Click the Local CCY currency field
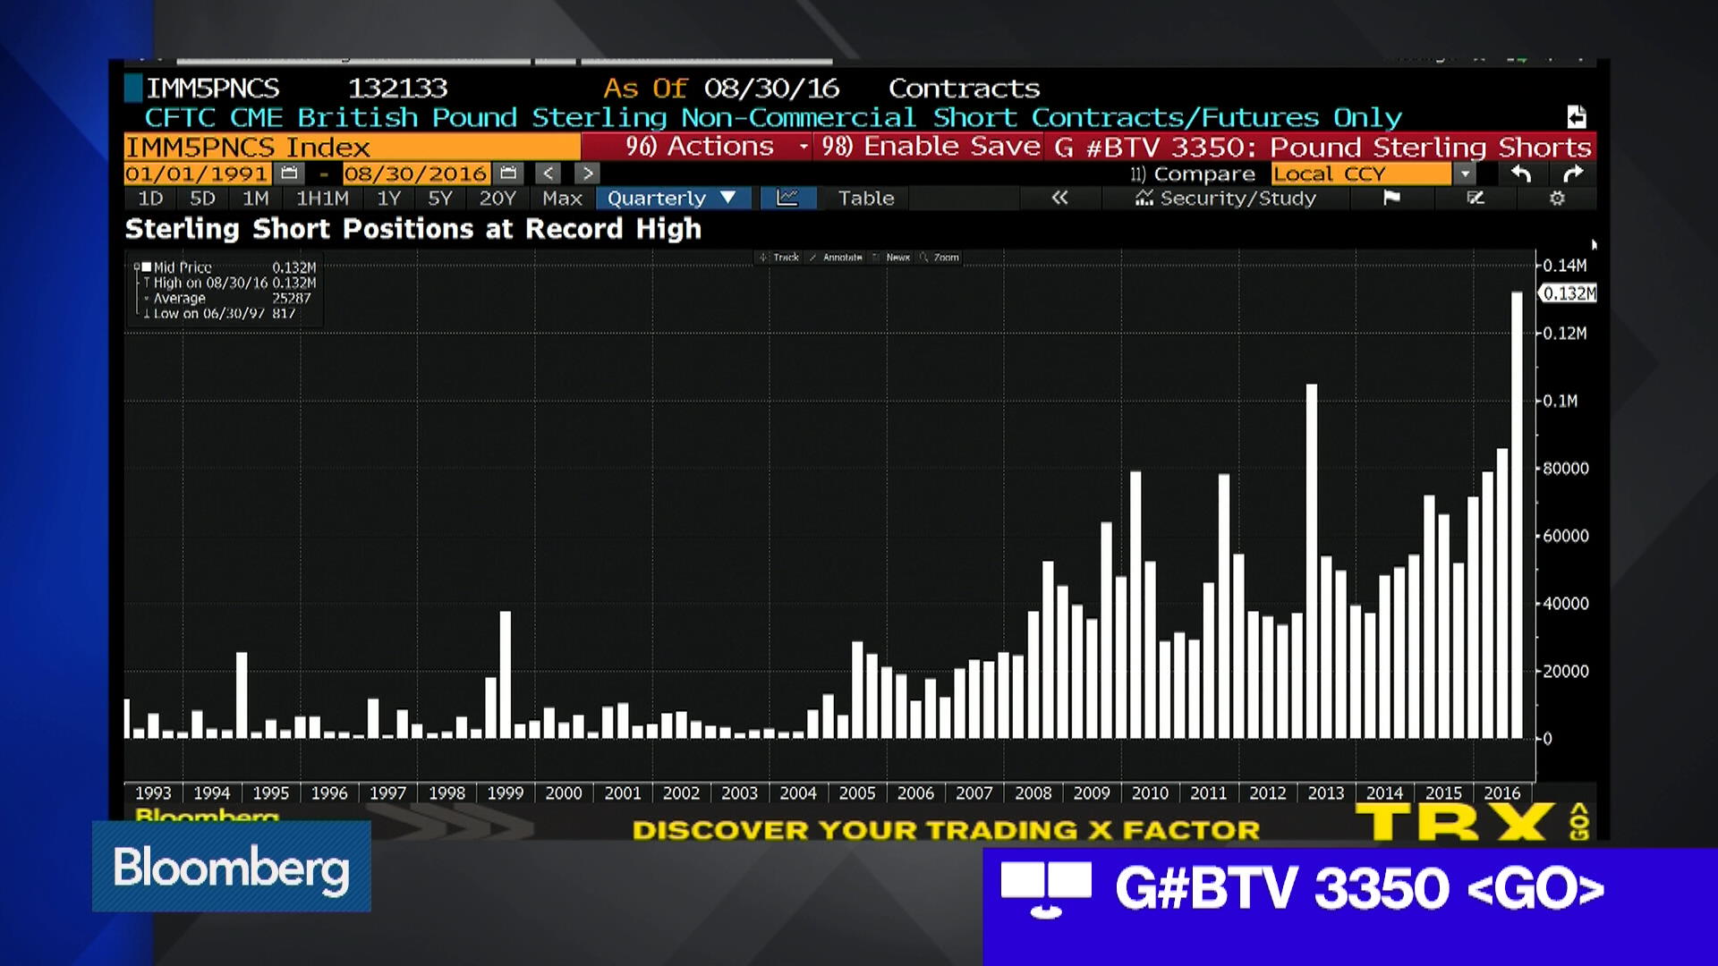The width and height of the screenshot is (1718, 966). coord(1361,174)
